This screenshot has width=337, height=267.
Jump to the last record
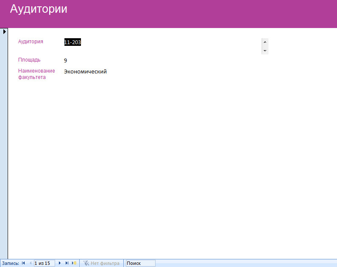coord(67,263)
